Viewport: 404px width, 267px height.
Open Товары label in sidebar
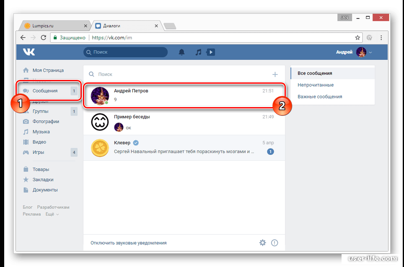(41, 169)
